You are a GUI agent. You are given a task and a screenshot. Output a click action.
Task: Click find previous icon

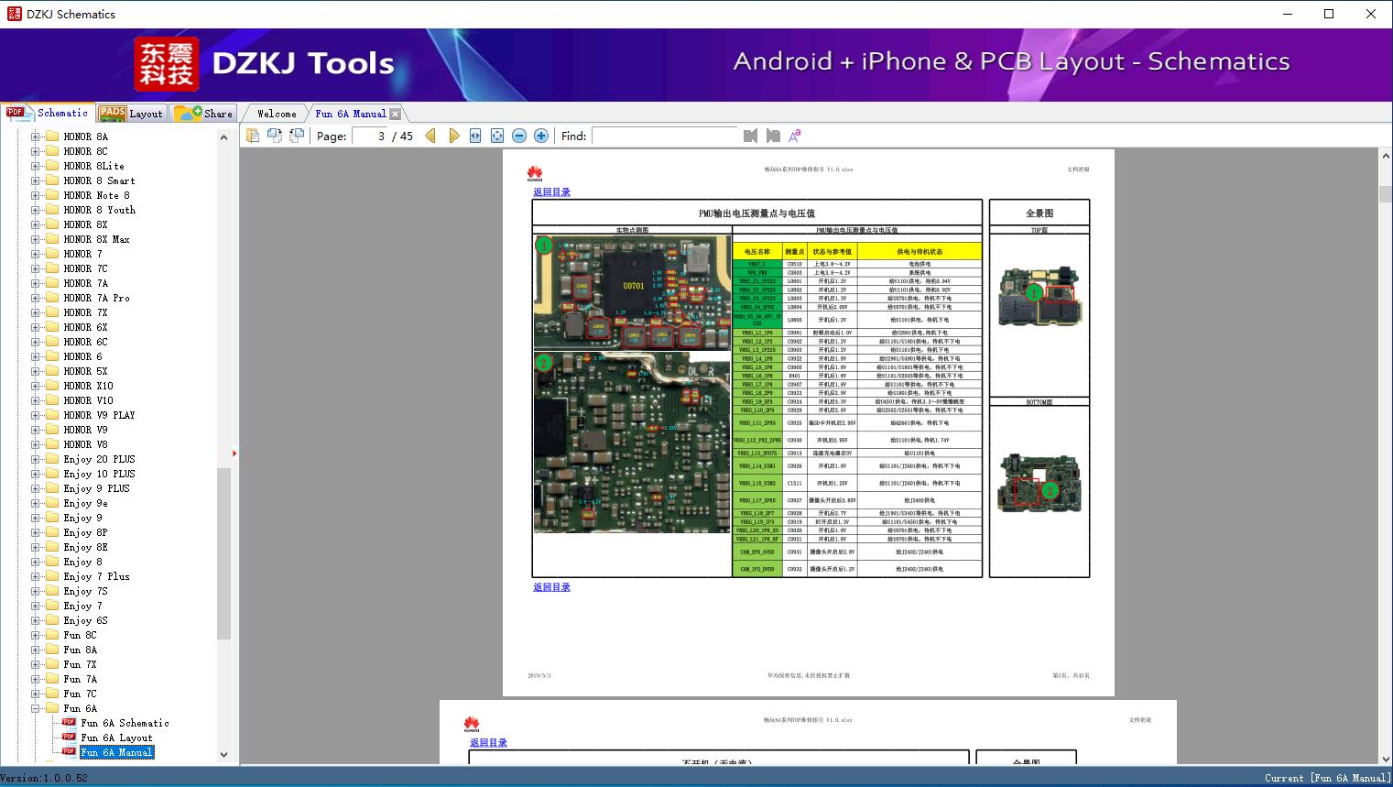(x=751, y=136)
